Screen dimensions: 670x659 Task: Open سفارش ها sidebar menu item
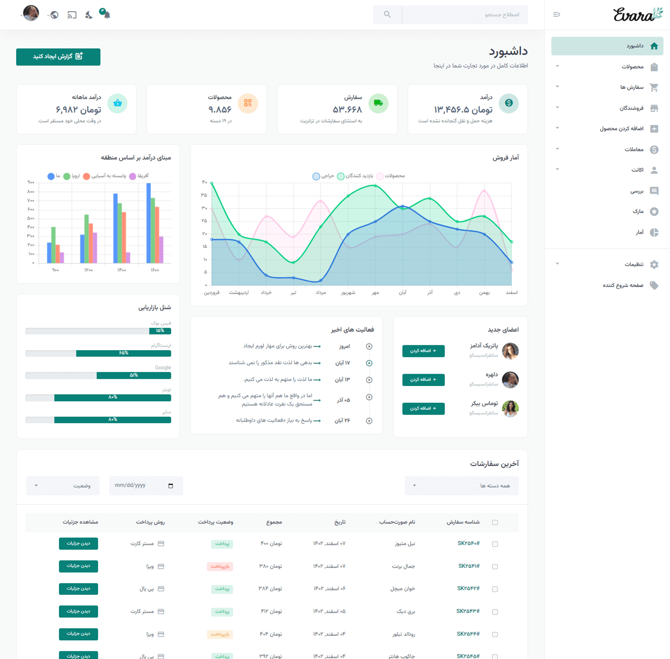pyautogui.click(x=607, y=87)
